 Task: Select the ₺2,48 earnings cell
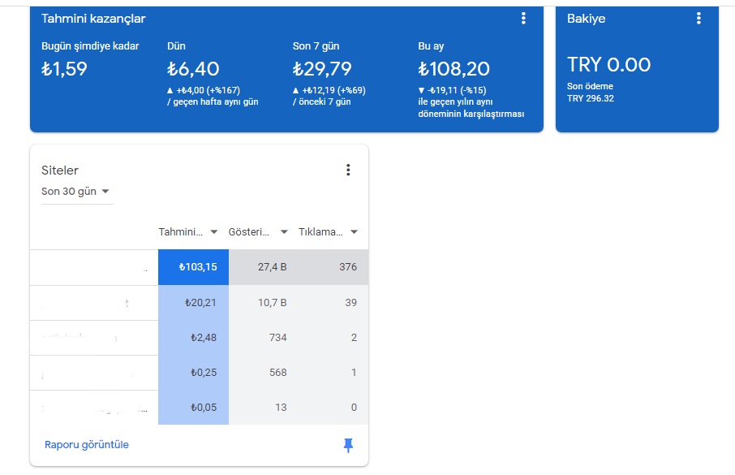193,338
